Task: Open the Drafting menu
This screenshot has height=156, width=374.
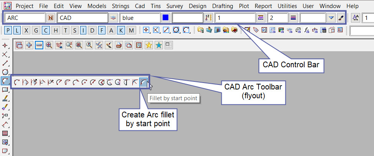Action: 223,6
